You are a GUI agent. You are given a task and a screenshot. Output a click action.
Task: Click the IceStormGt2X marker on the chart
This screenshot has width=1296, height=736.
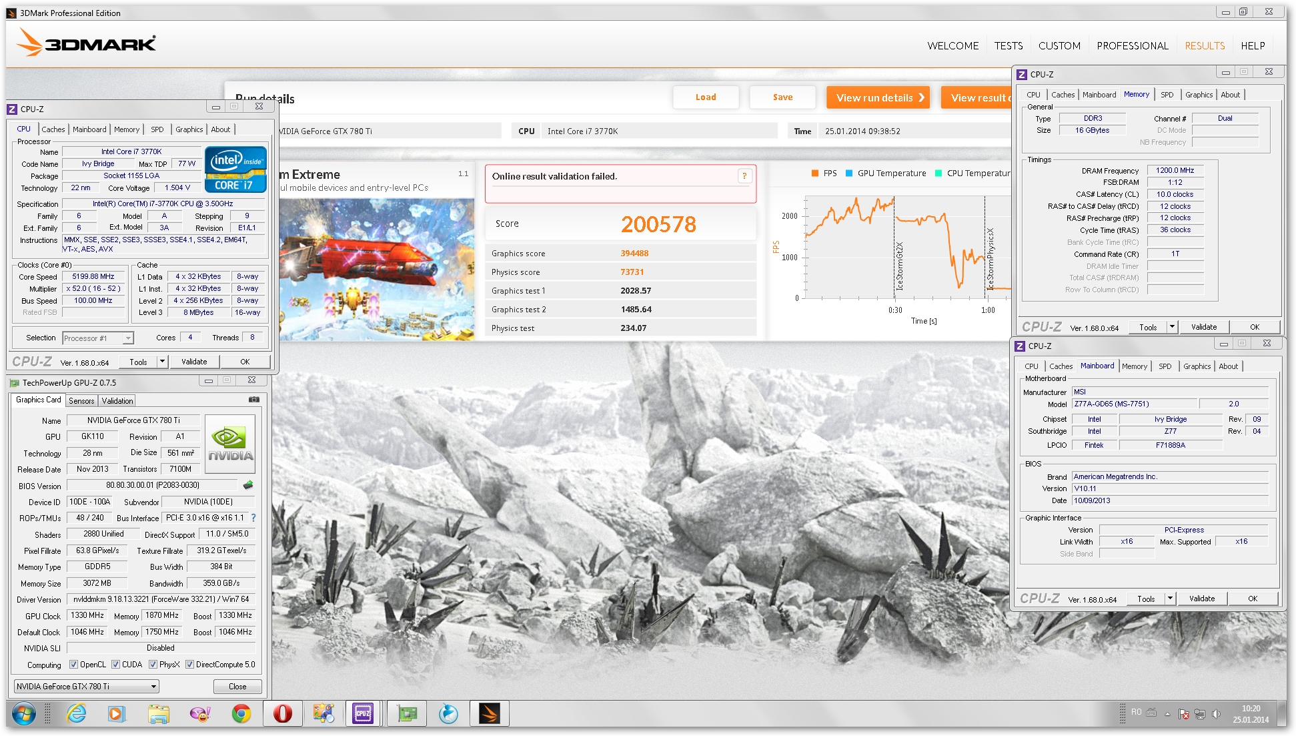tap(899, 266)
